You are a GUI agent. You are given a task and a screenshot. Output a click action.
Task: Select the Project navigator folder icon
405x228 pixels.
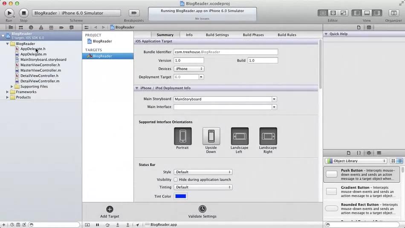pos(11,27)
